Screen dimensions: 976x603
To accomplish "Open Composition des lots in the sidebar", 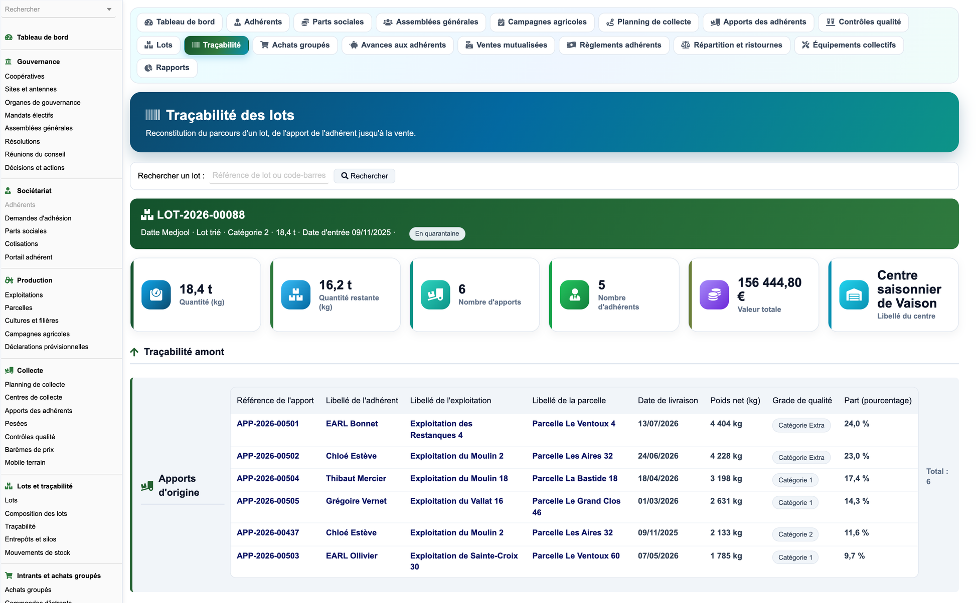I will pos(36,514).
